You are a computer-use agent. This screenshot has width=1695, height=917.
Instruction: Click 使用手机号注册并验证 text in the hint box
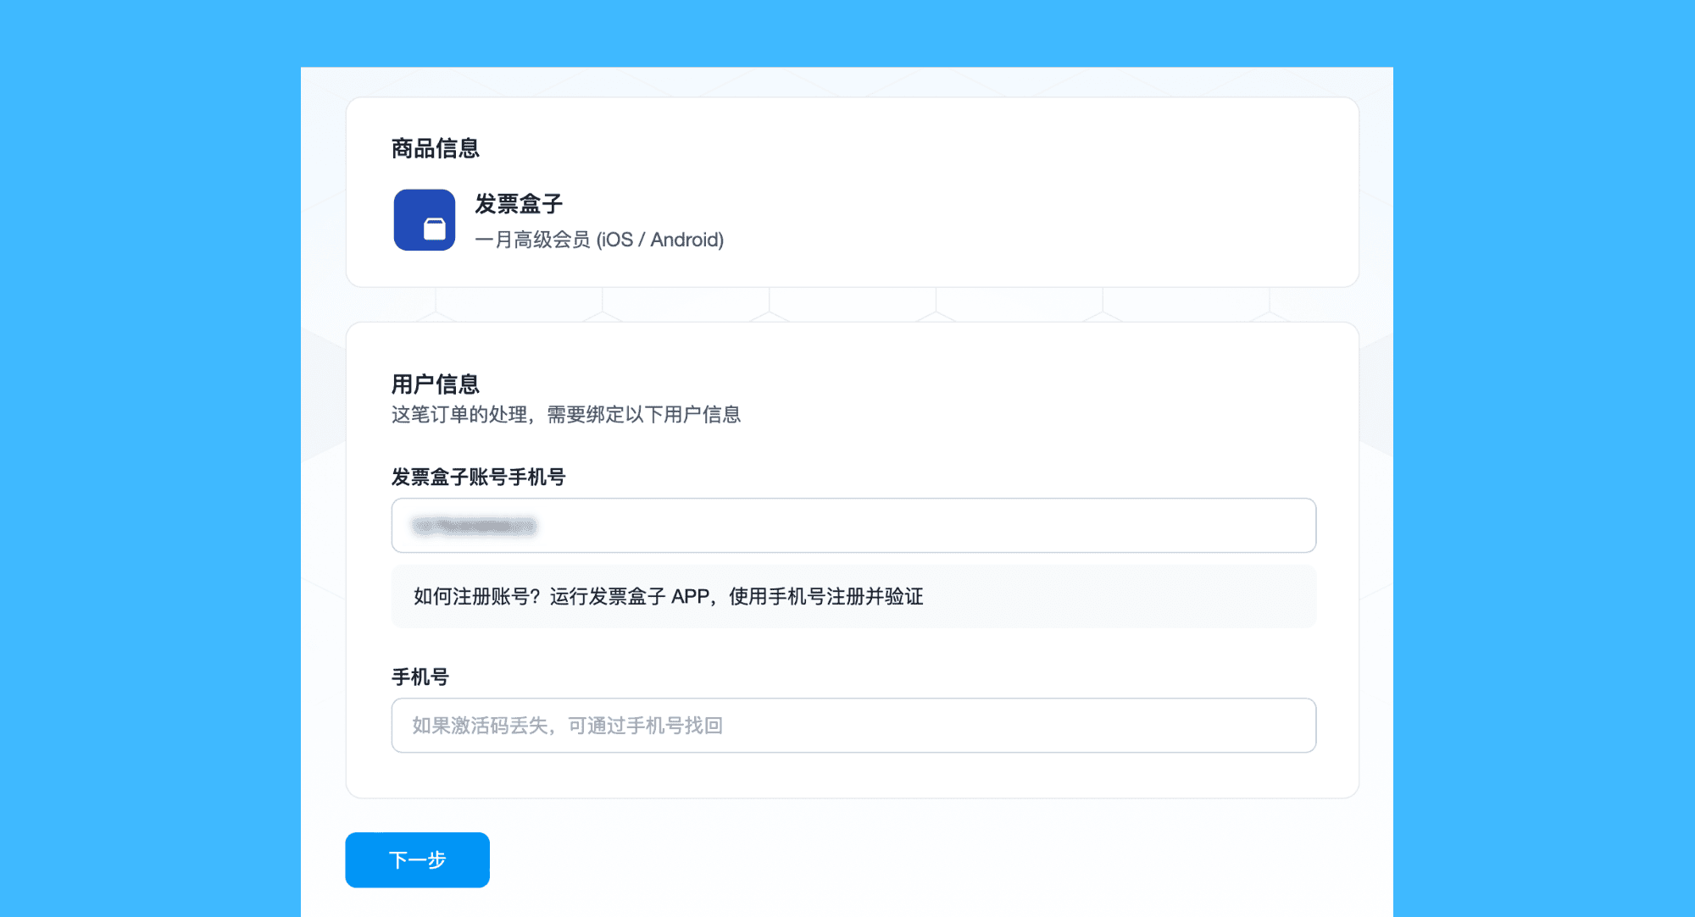pos(825,597)
